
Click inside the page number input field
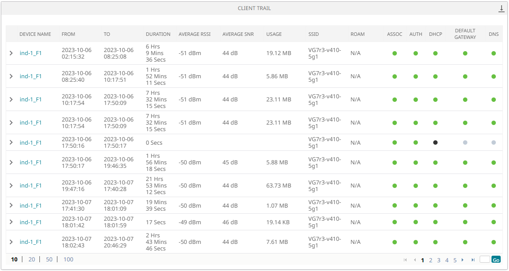coord(484,259)
